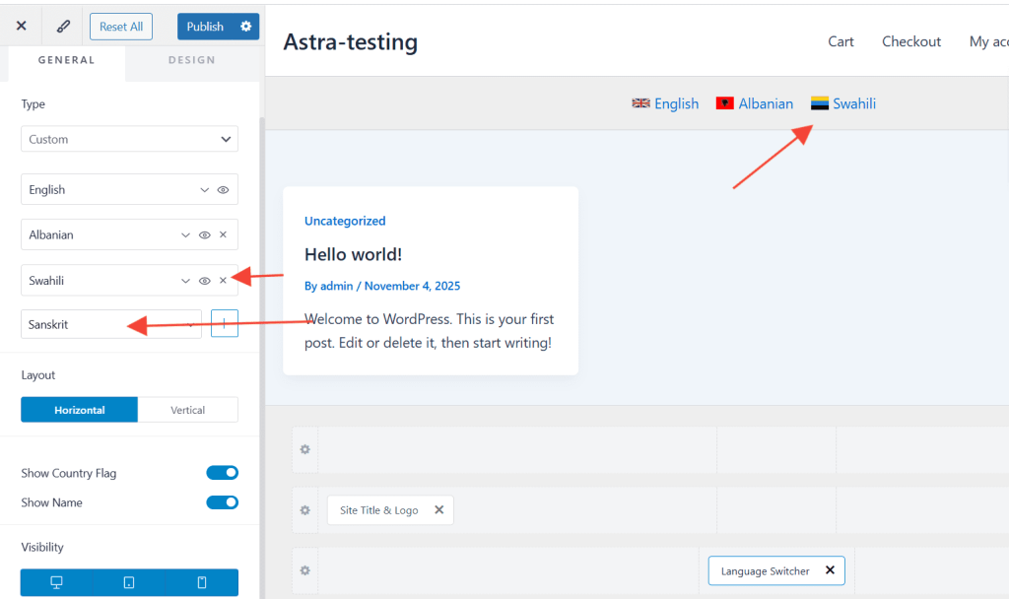Select tablet visibility icon
This screenshot has width=1009, height=599.
[x=129, y=582]
